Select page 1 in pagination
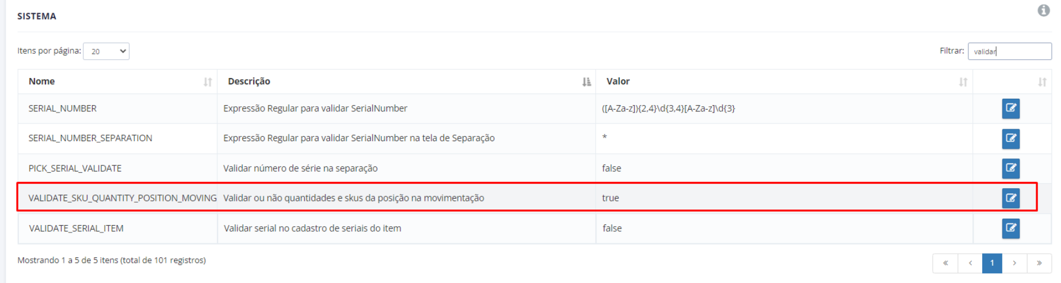This screenshot has width=1061, height=283. tap(992, 263)
